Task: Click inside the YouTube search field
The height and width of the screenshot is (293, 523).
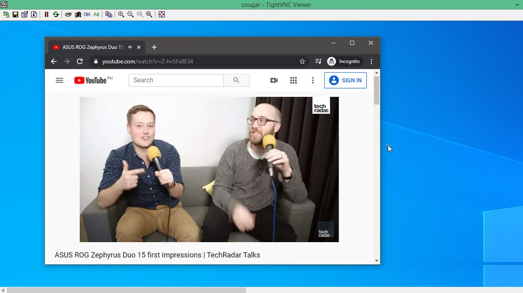Action: tap(176, 80)
